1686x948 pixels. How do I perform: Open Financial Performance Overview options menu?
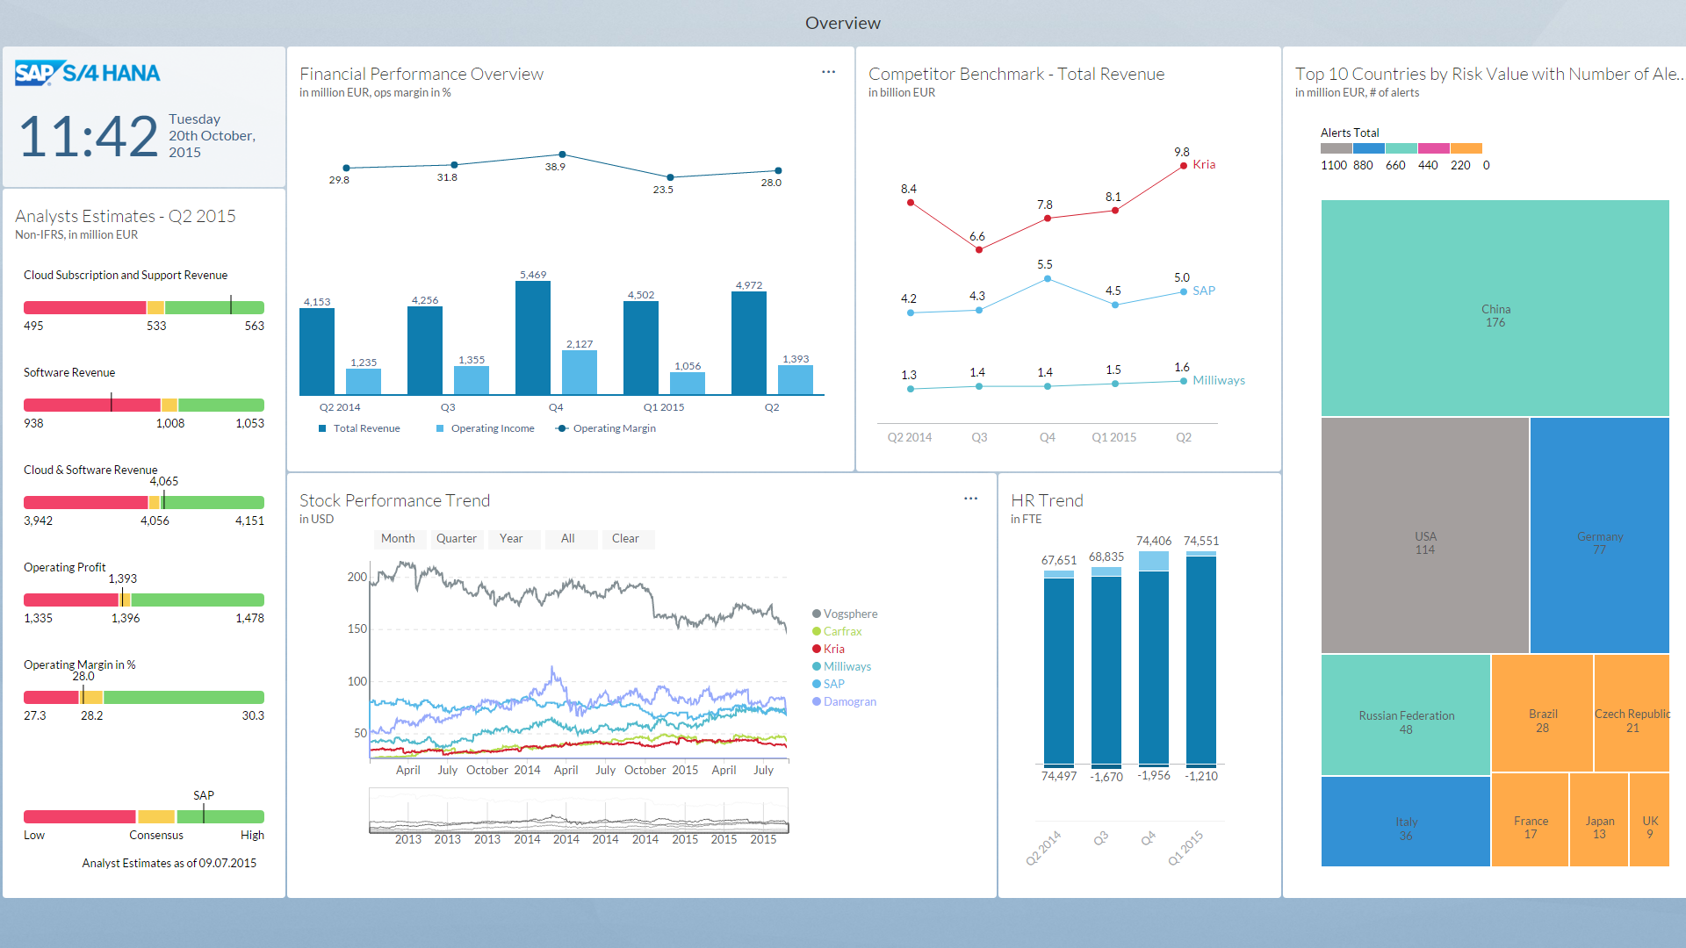pos(828,72)
